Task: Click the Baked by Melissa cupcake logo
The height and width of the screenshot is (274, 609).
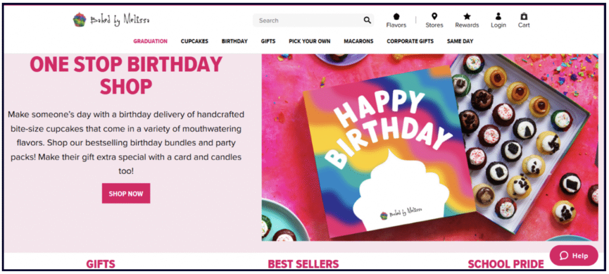Action: (x=79, y=20)
